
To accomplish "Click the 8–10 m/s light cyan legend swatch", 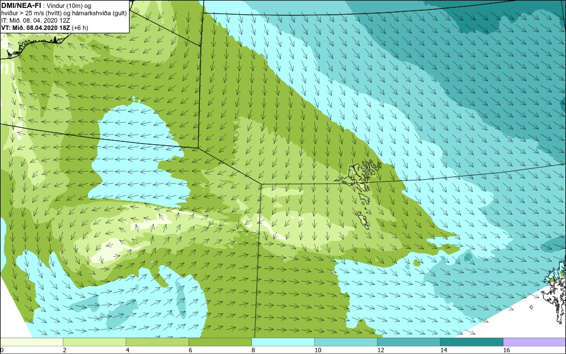I will [282, 342].
